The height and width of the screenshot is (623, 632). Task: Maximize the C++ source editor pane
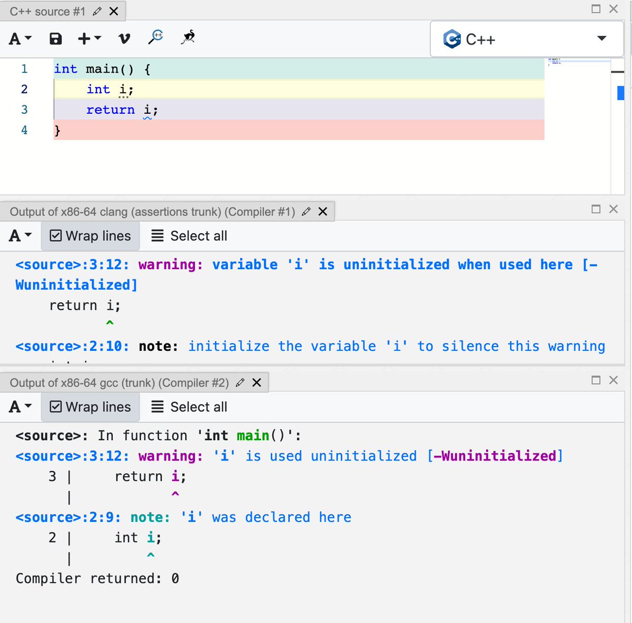click(x=596, y=9)
